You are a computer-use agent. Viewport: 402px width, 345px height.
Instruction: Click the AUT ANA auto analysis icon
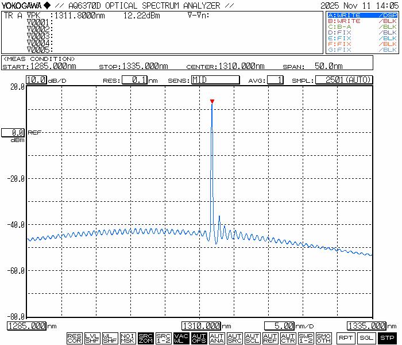(217, 338)
